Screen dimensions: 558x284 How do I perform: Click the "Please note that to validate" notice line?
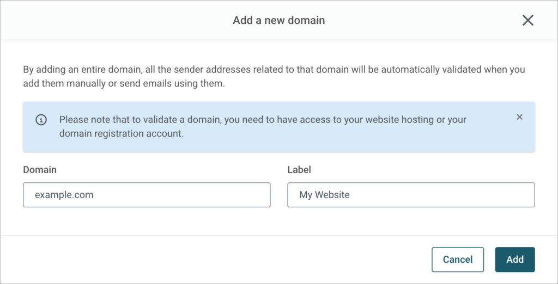coord(263,119)
